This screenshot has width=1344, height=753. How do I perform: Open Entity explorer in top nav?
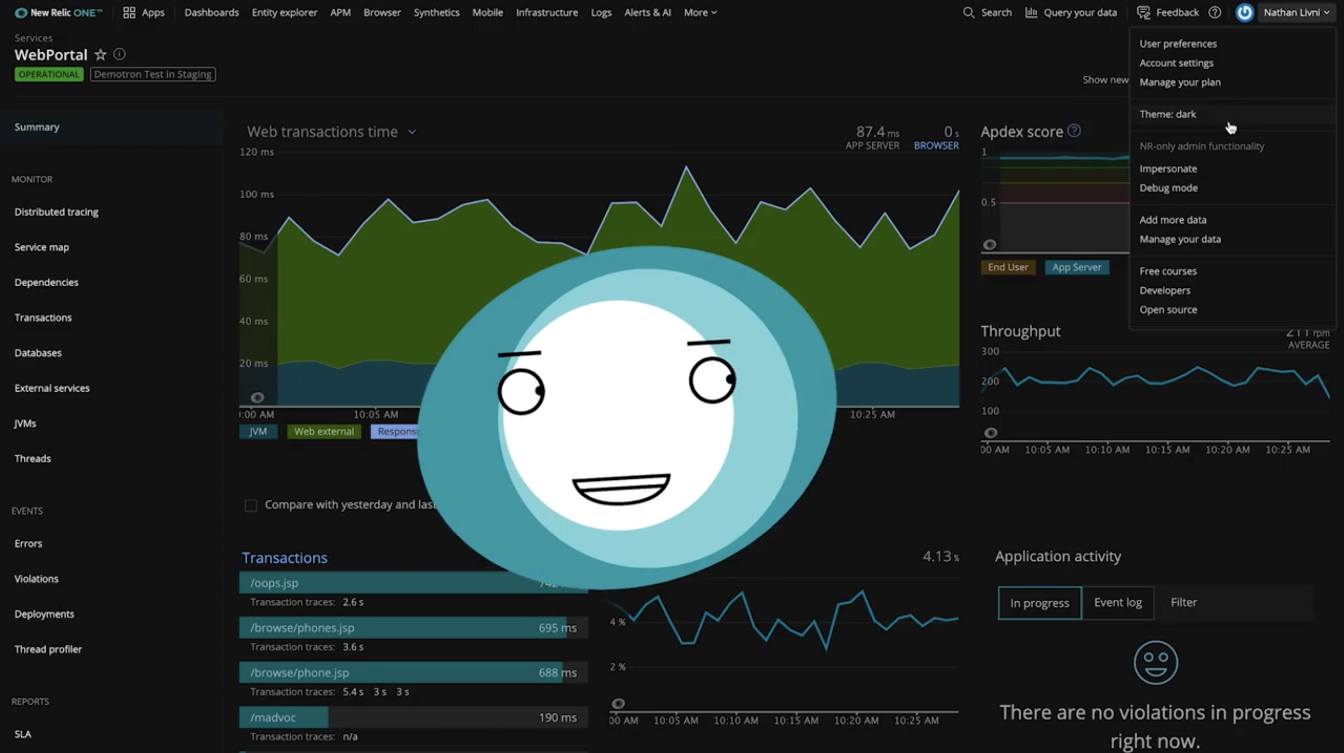[x=284, y=12]
